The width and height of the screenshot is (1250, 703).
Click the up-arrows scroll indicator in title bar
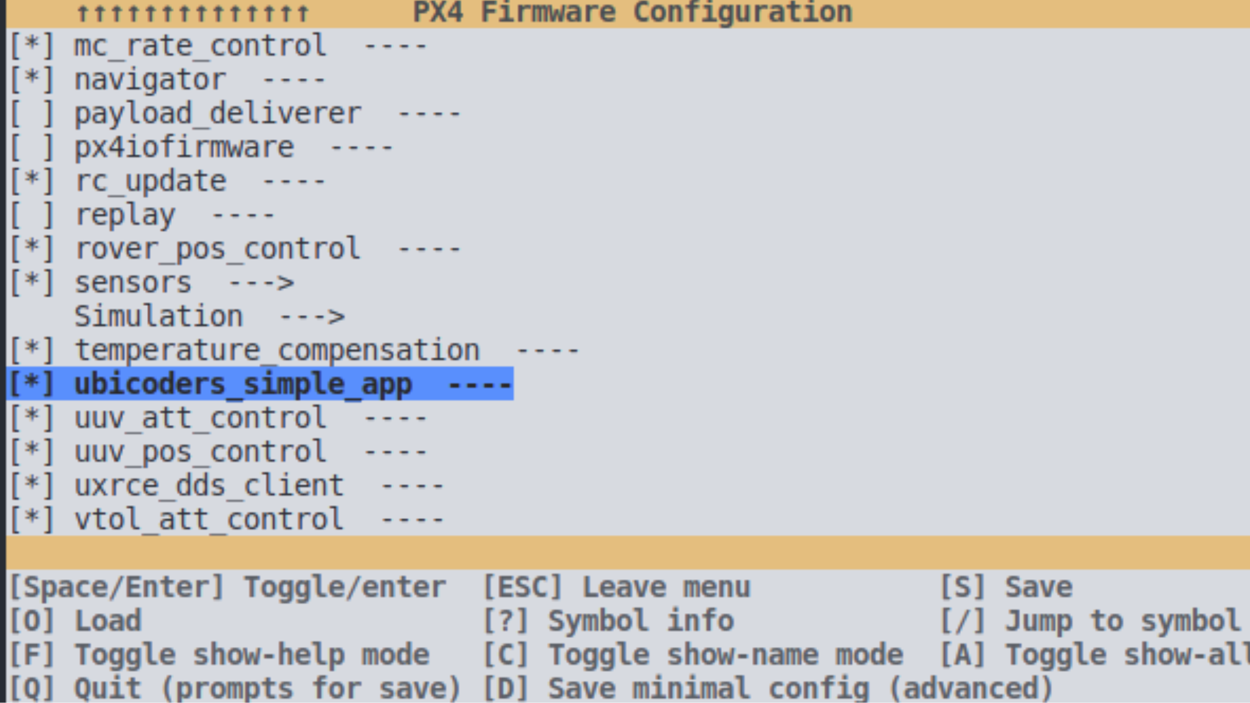click(x=193, y=13)
